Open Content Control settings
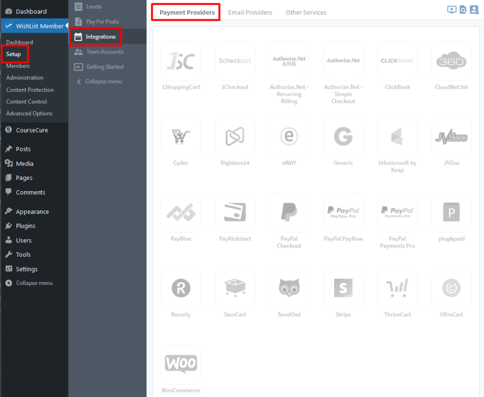This screenshot has height=397, width=484. point(26,101)
